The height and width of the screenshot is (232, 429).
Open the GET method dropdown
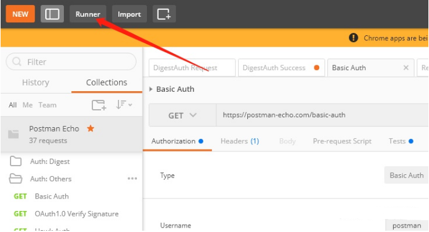[182, 115]
